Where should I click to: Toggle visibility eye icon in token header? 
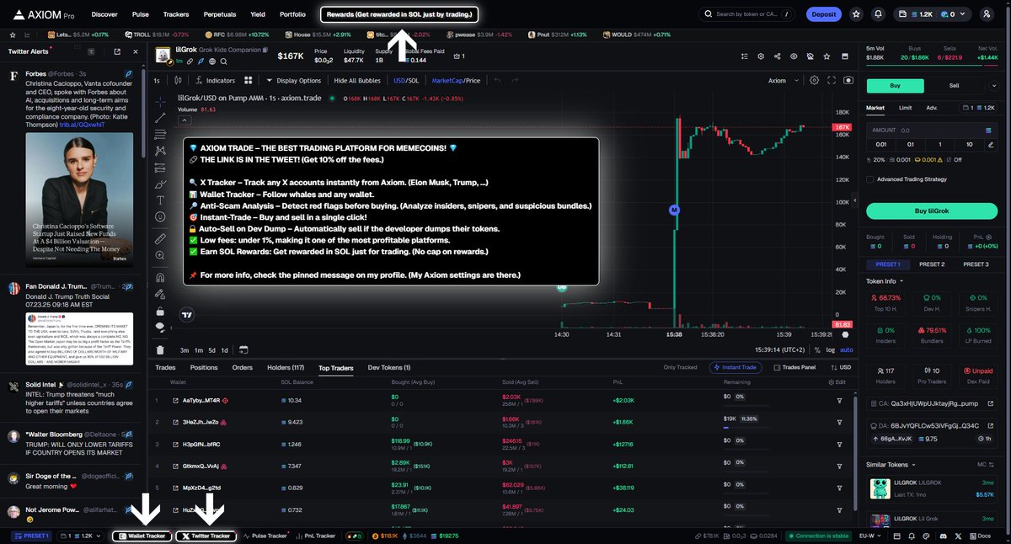click(794, 56)
